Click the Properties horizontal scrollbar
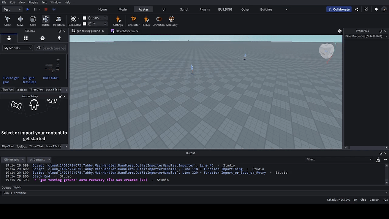 coord(366,147)
